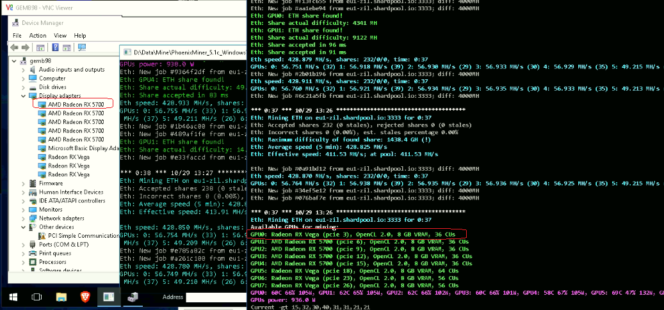Open the Help menu in Device Manager
The width and height of the screenshot is (664, 310).
click(80, 36)
